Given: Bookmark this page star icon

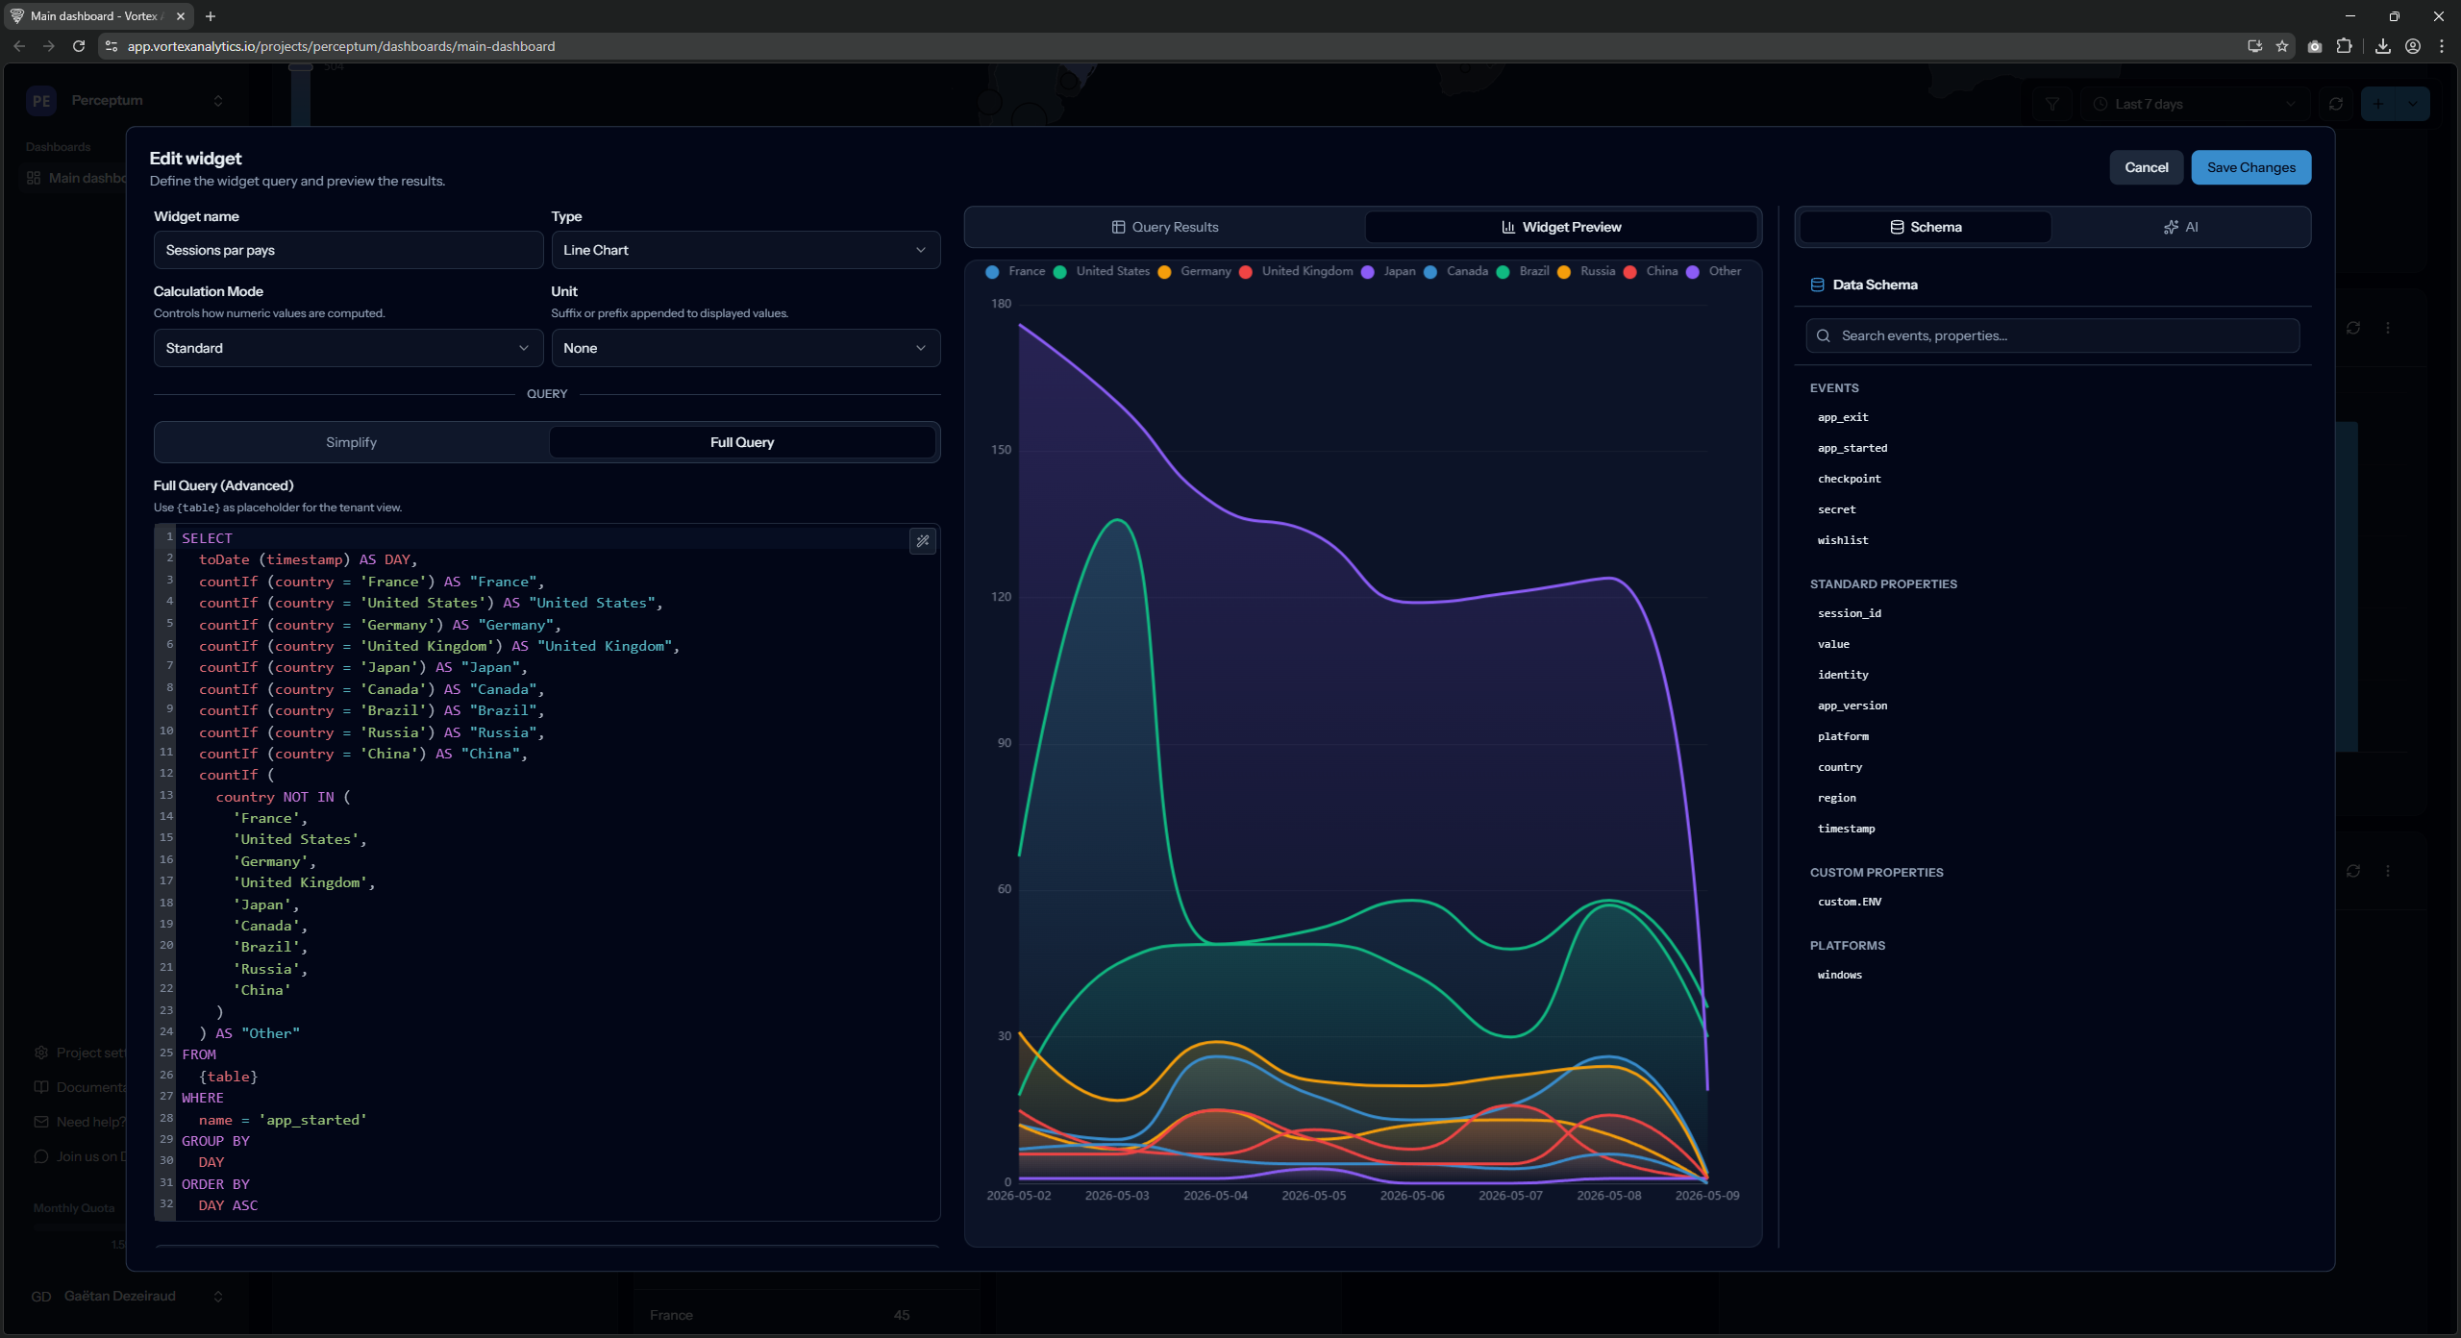Looking at the screenshot, I should coord(2282,46).
